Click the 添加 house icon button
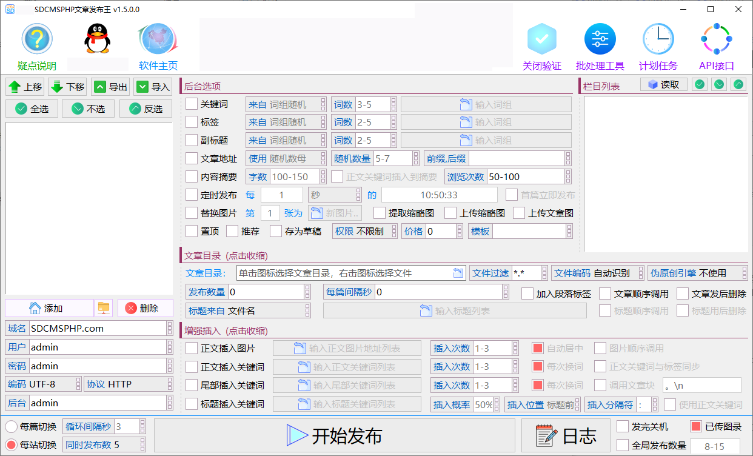 [x=49, y=308]
